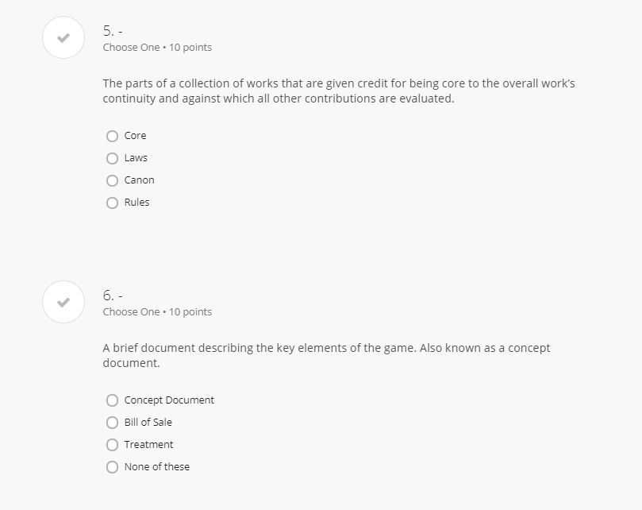Click question 5 'Choose One • 10 points' label
This screenshot has width=642, height=510.
pos(157,48)
